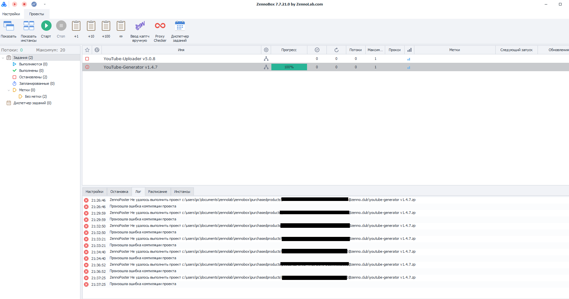Screen dimensions: 569x299
Task: Open the quick access dropdown arrow in title bar
Action: tap(45, 5)
